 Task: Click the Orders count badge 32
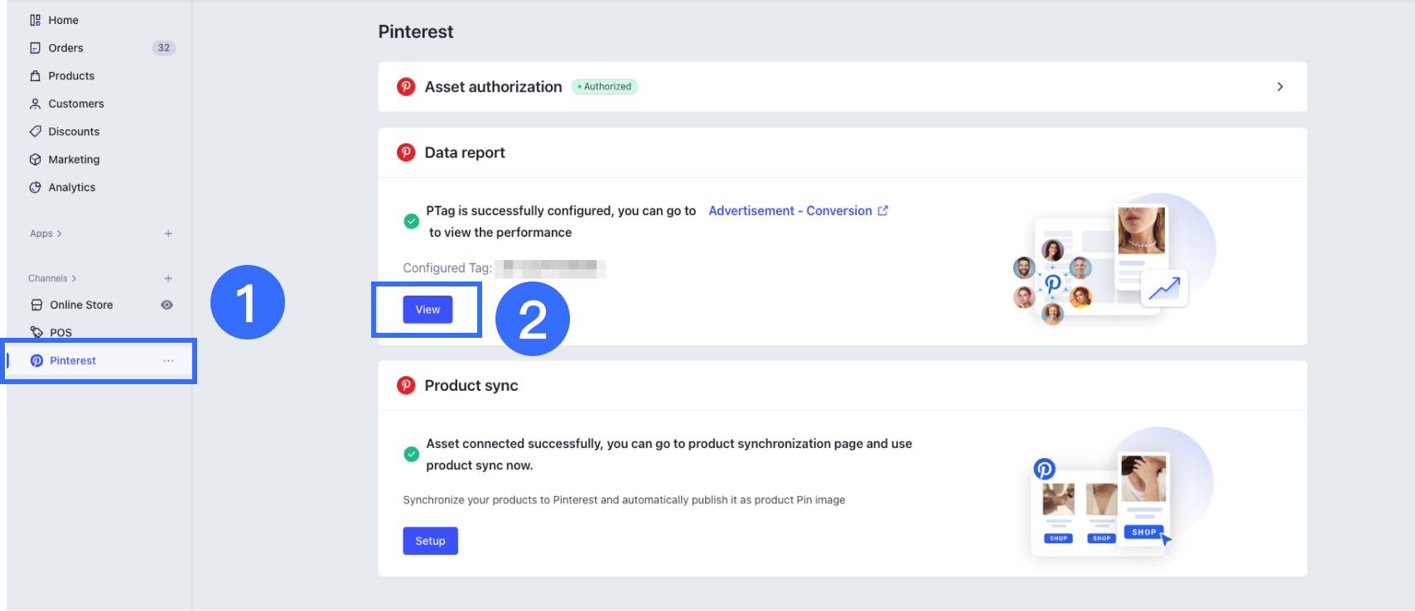pyautogui.click(x=164, y=48)
